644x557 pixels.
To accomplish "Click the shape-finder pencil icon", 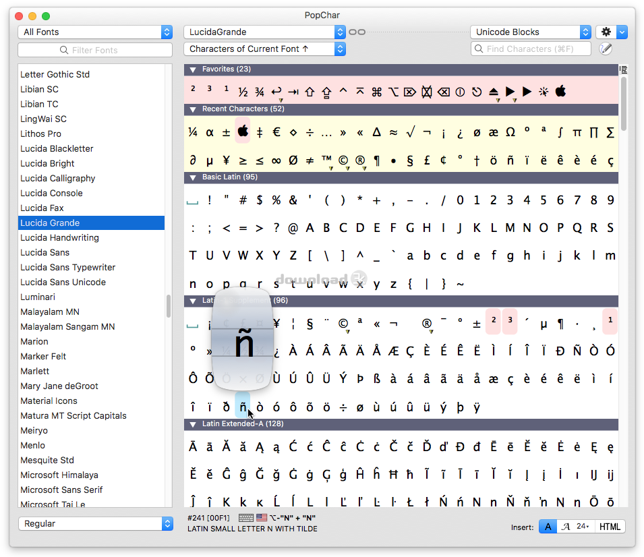I will [x=606, y=49].
